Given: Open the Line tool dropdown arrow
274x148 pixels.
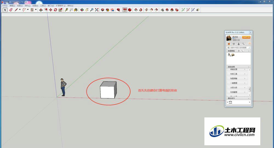Looking at the screenshot, I should click(x=20, y=10).
